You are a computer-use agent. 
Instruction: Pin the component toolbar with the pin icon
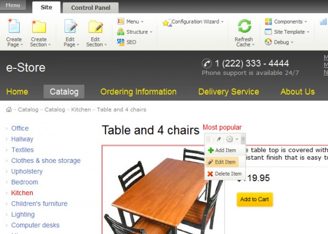tap(219, 139)
